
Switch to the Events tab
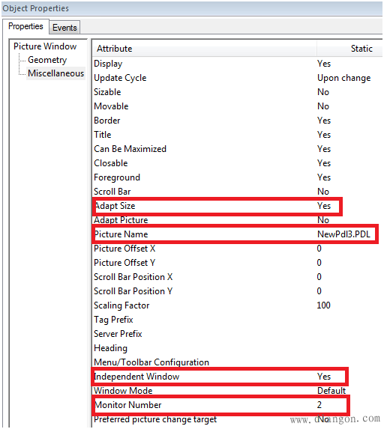pyautogui.click(x=64, y=28)
